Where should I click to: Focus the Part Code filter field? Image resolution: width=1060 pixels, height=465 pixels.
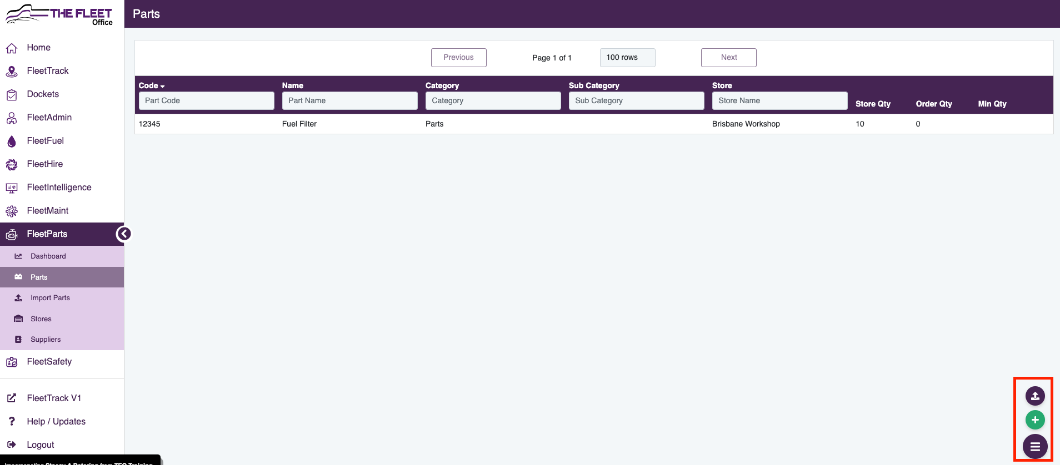(206, 100)
